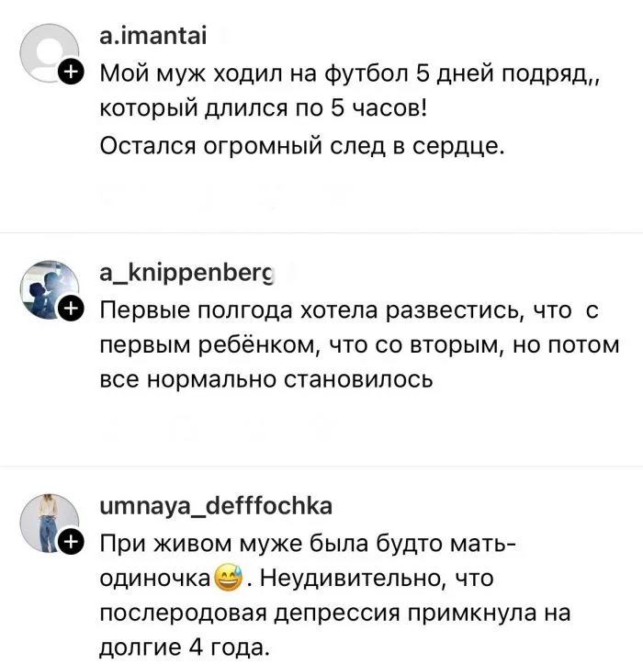Open the a.imantai username link
Screen dimensions: 643x664
155,36
